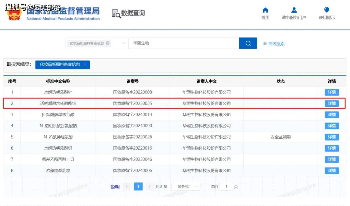Open the 首页 home icon
Image resolution: width=350 pixels, height=206 pixels.
(x=265, y=10)
